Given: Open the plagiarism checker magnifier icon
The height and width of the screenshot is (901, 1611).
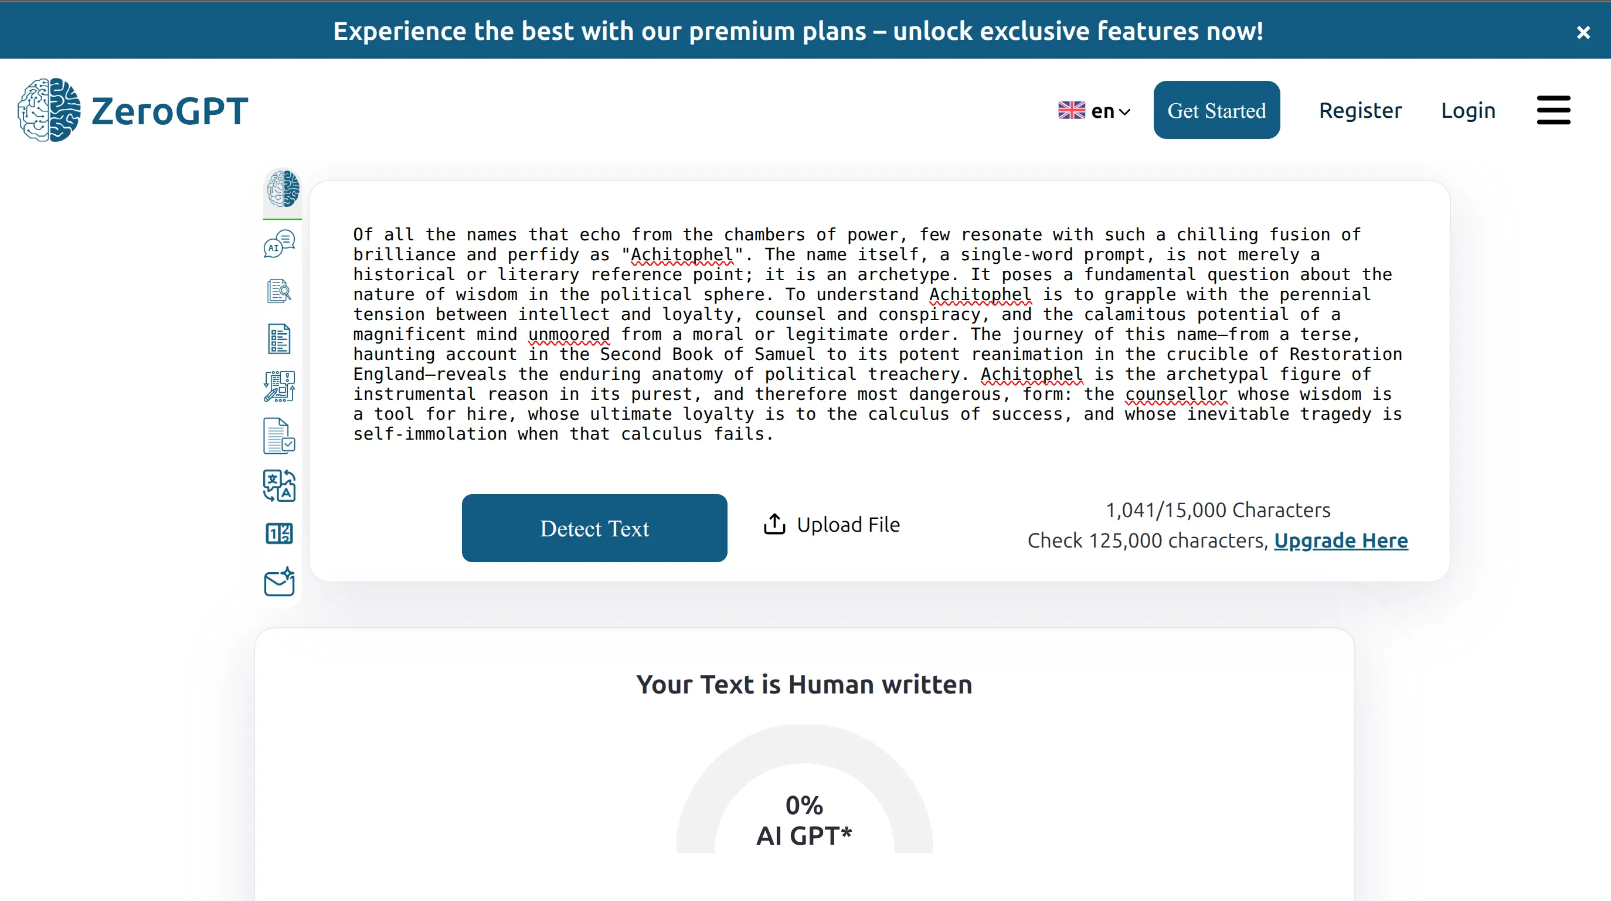Looking at the screenshot, I should [279, 291].
